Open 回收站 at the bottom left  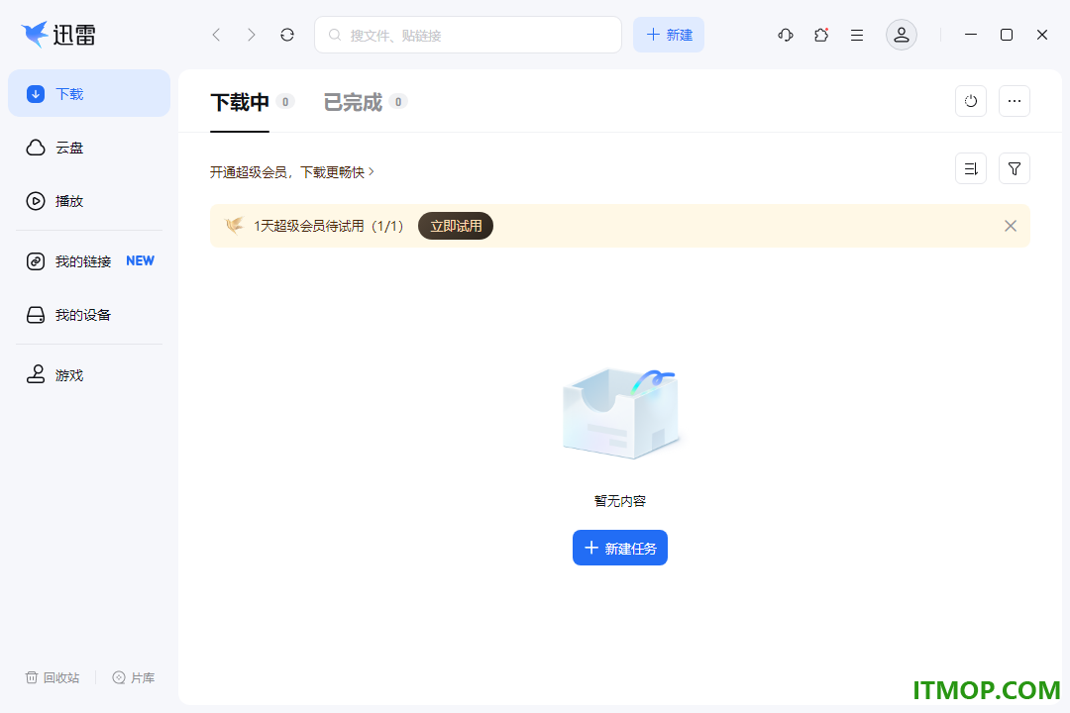tap(53, 677)
